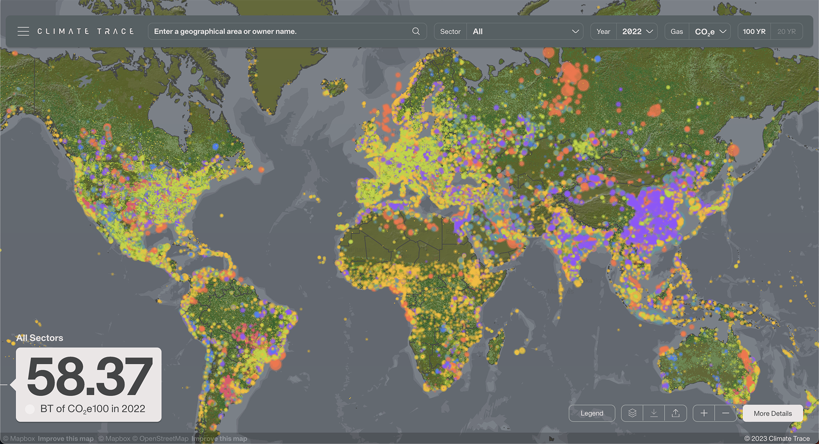The width and height of the screenshot is (819, 444).
Task: Select the 100 YR toggle
Action: point(754,32)
